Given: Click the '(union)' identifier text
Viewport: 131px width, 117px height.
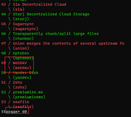Looking at the screenshot, I should 21,48.
